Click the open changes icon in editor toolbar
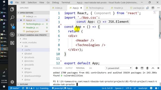The image size is (161, 90). pyautogui.click(x=147, y=8)
